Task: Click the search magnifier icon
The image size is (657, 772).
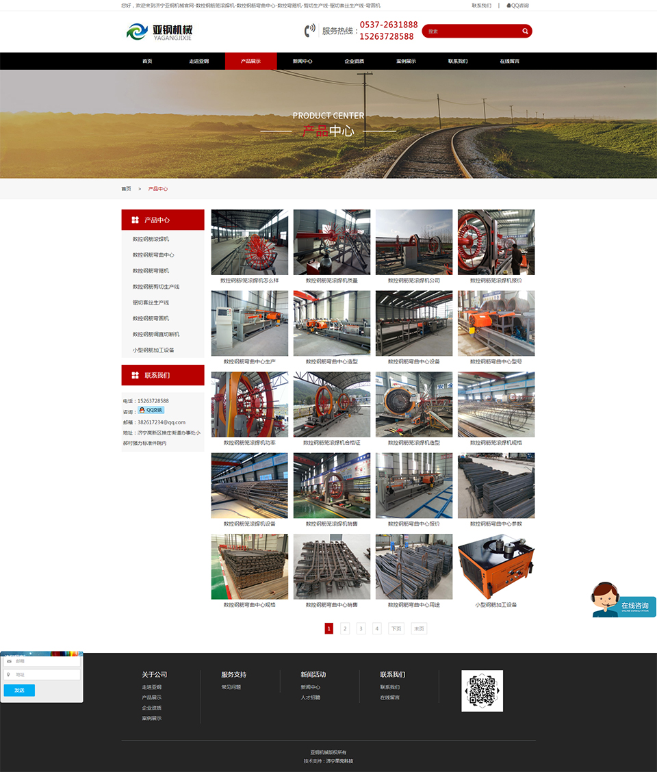Action: pos(525,31)
